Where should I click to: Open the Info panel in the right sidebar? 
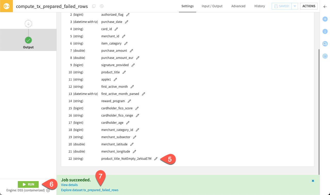point(325,31)
